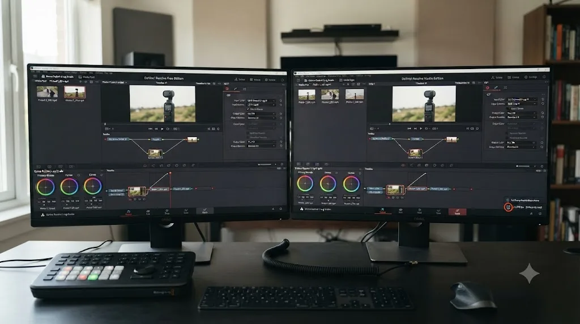Click the zoom slider below Studio Edition inspector
The image size is (580, 324).
pos(523,166)
